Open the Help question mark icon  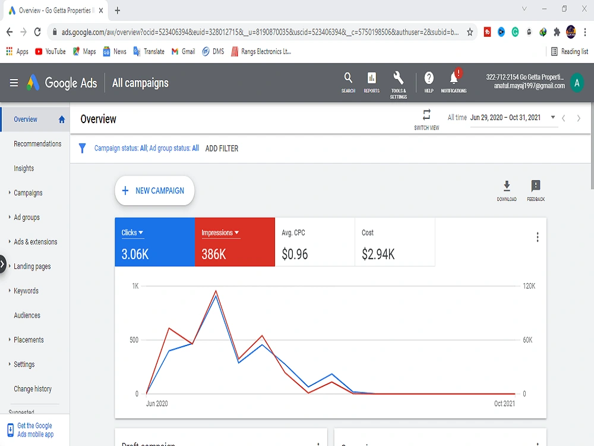(429, 82)
